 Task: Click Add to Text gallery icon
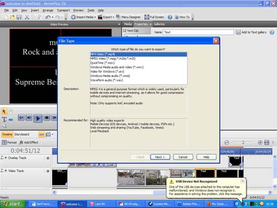coord(238,32)
